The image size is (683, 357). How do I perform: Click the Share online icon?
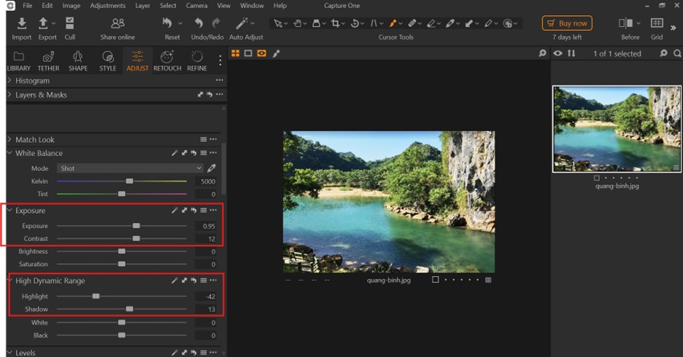[x=117, y=23]
